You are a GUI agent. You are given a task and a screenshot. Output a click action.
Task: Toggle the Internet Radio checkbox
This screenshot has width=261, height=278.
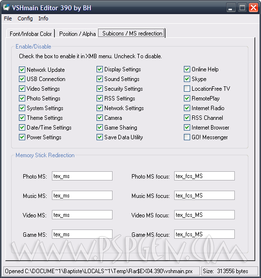(187, 108)
